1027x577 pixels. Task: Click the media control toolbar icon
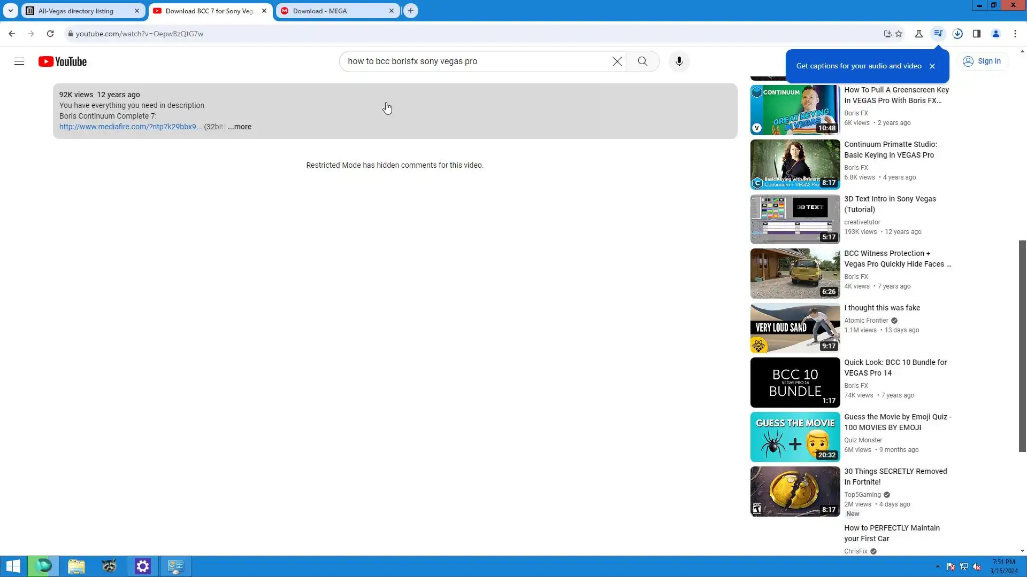938,34
